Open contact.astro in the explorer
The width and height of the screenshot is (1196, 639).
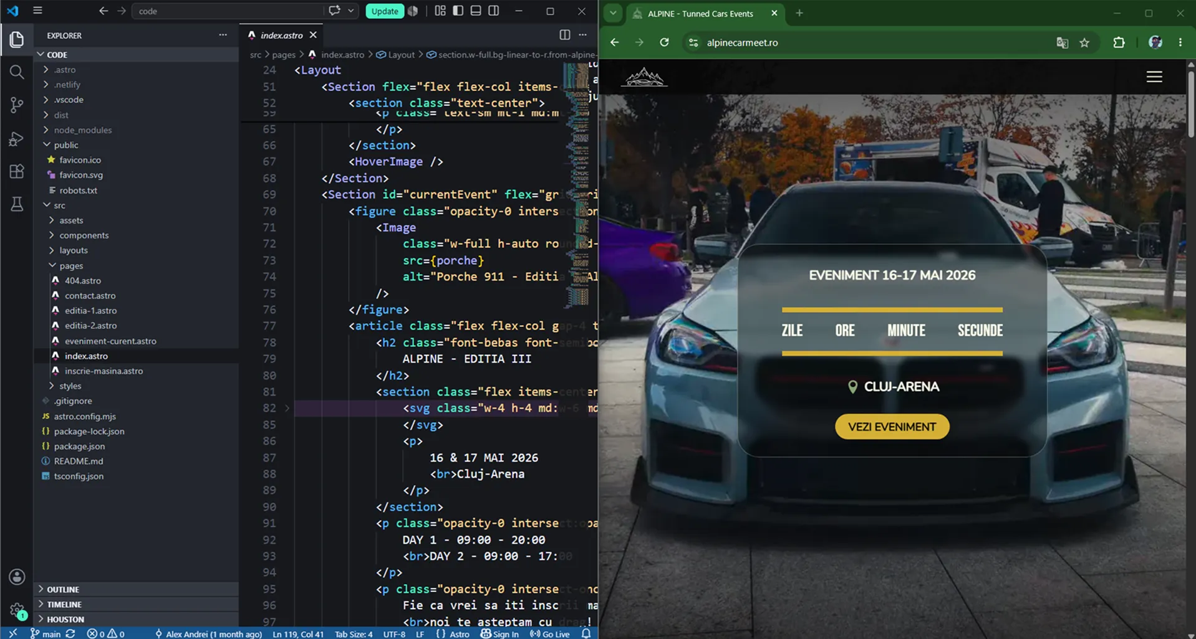pos(90,295)
